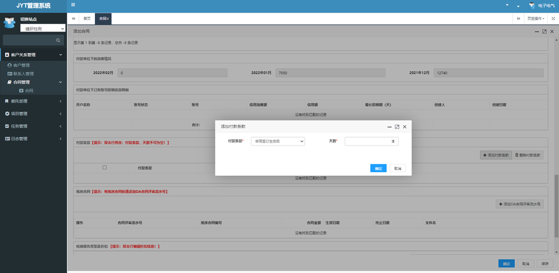The image size is (559, 273).
Task: Click the blue 确定 button in dialog
Action: (x=378, y=168)
